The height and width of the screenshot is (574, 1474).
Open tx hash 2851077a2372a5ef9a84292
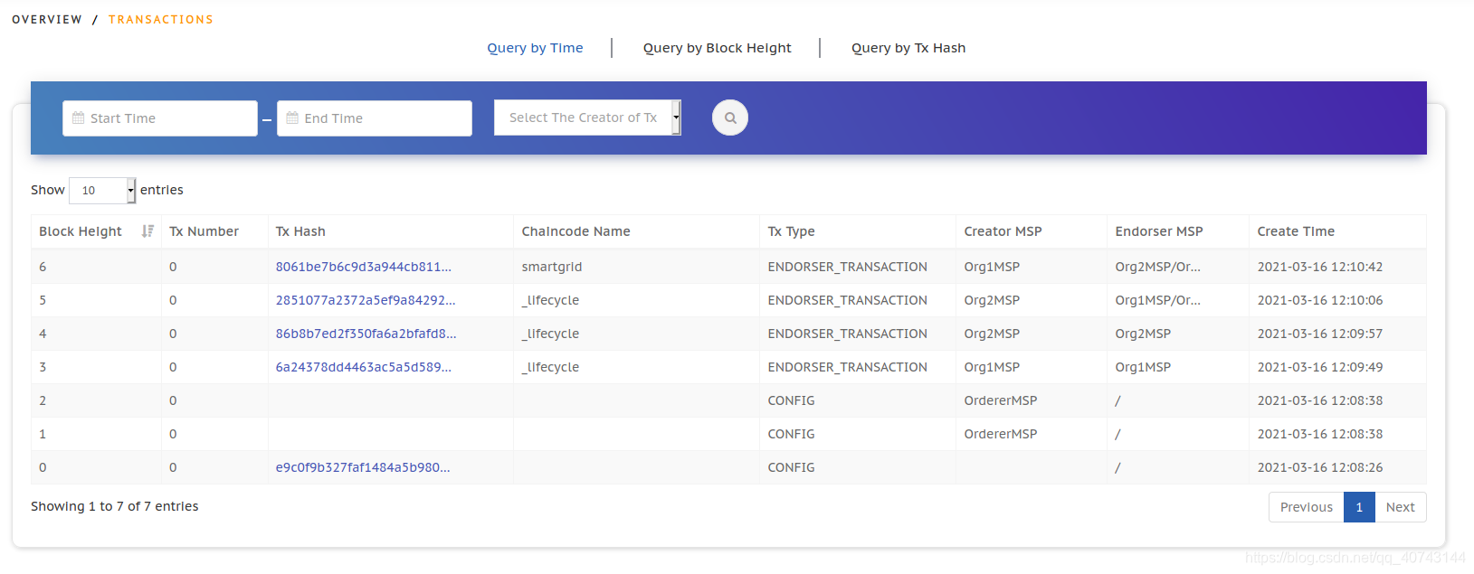pos(366,300)
